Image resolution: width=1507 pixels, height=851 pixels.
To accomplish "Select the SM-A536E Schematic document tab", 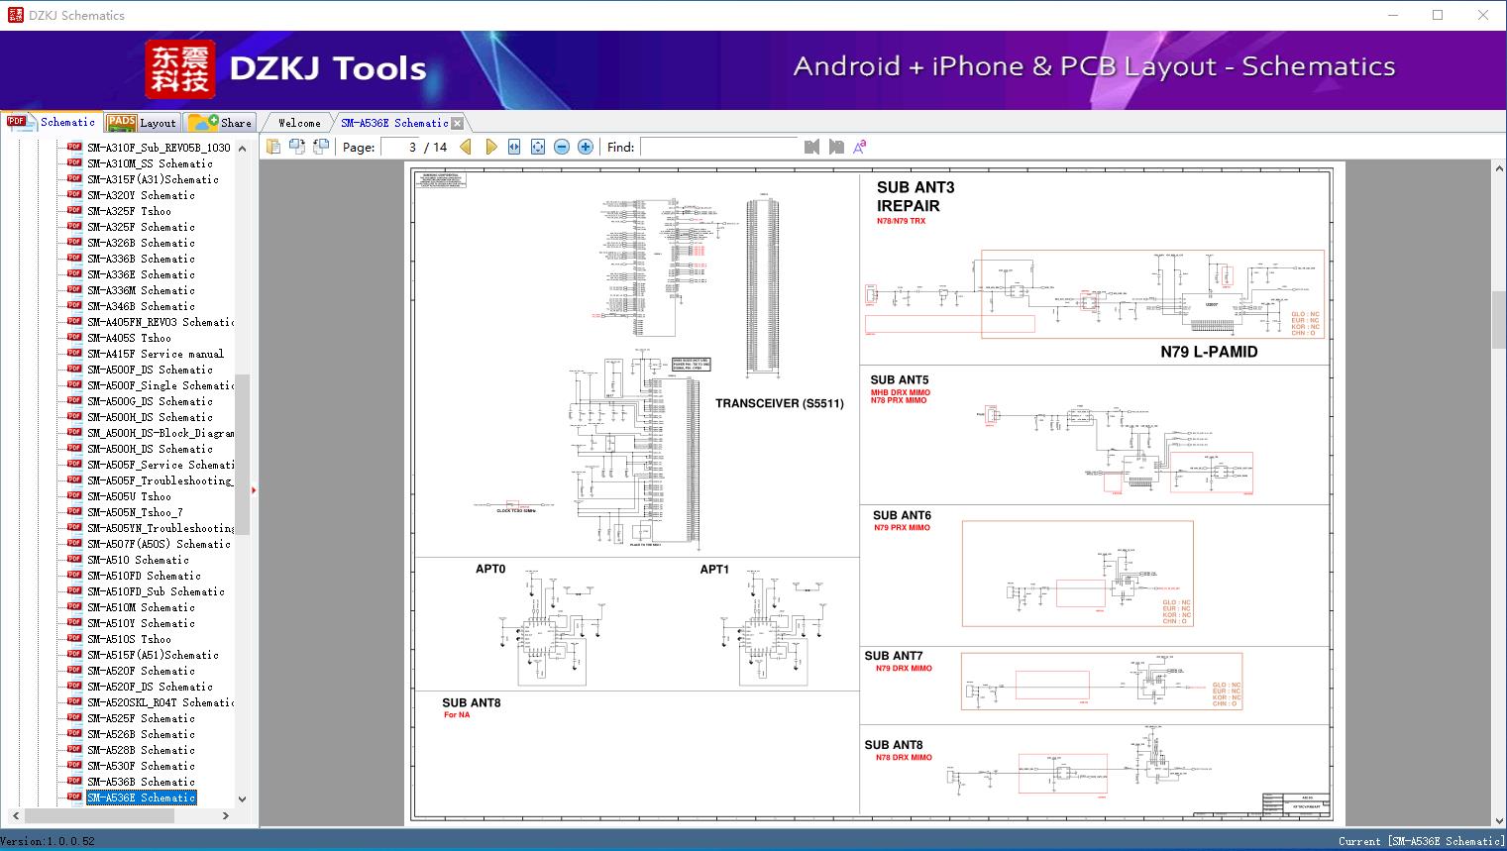I will click(x=394, y=123).
